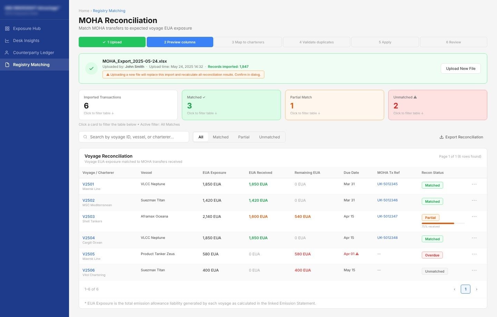
Task: Open step 1 Upload tab
Action: point(112,42)
